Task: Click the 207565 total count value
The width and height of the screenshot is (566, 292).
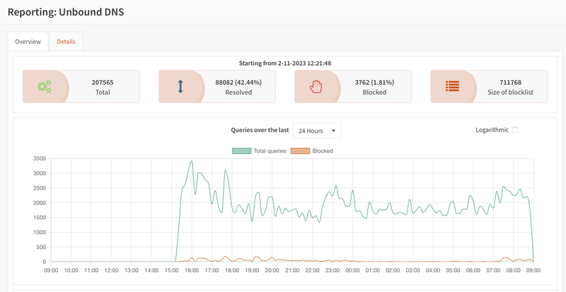Action: 103,82
